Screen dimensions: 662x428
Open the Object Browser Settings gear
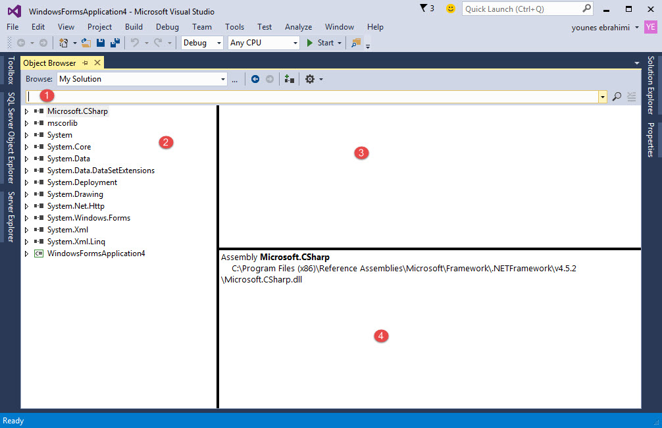click(310, 79)
